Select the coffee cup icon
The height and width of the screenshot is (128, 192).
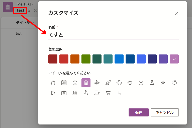point(97,93)
